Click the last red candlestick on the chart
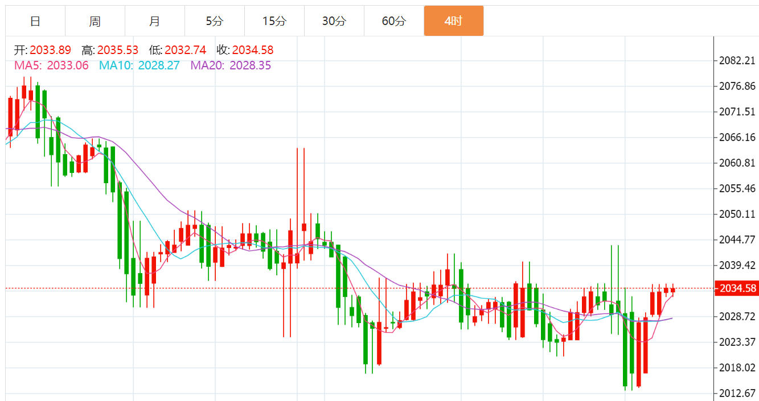The width and height of the screenshot is (759, 401). (x=673, y=291)
